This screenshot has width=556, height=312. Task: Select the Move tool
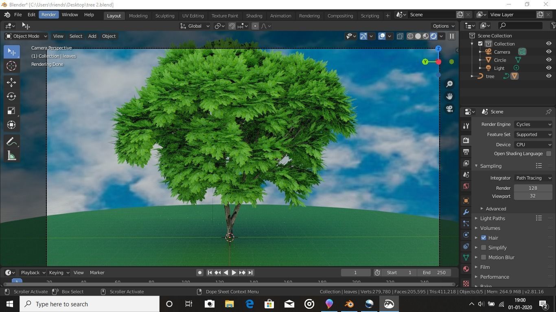(11, 82)
